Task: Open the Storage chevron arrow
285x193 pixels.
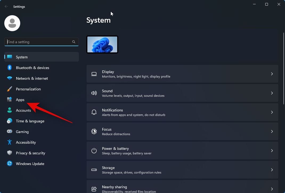Action: [x=272, y=170]
